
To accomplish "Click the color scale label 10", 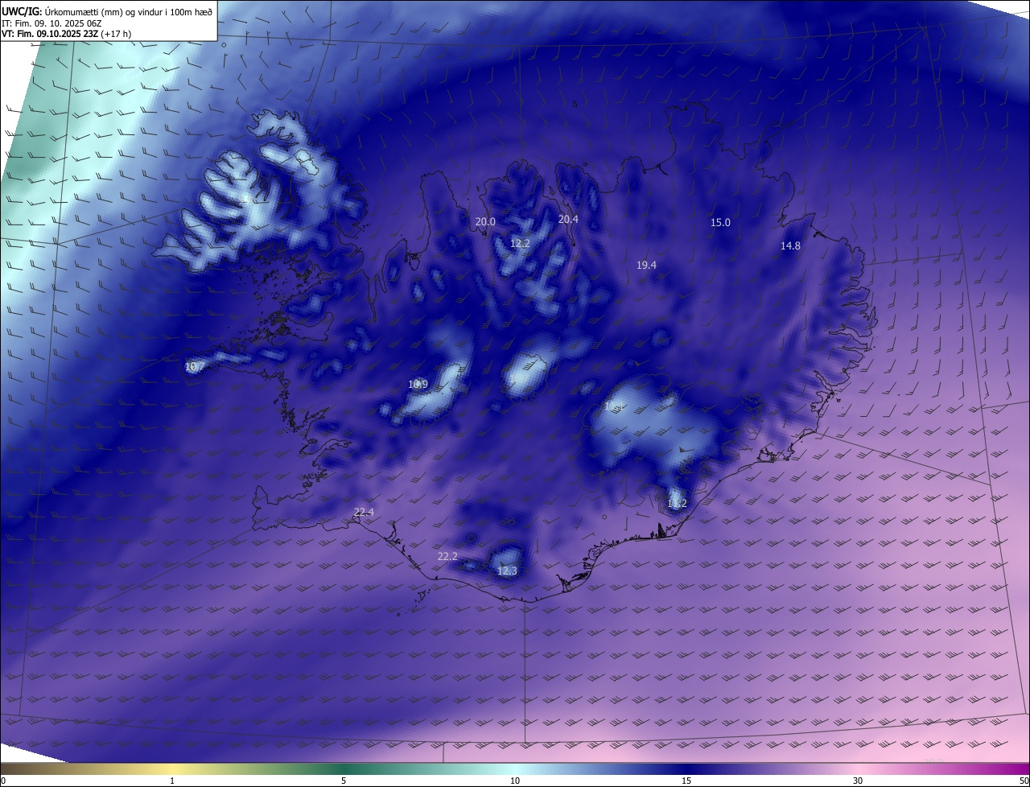I will point(515,781).
